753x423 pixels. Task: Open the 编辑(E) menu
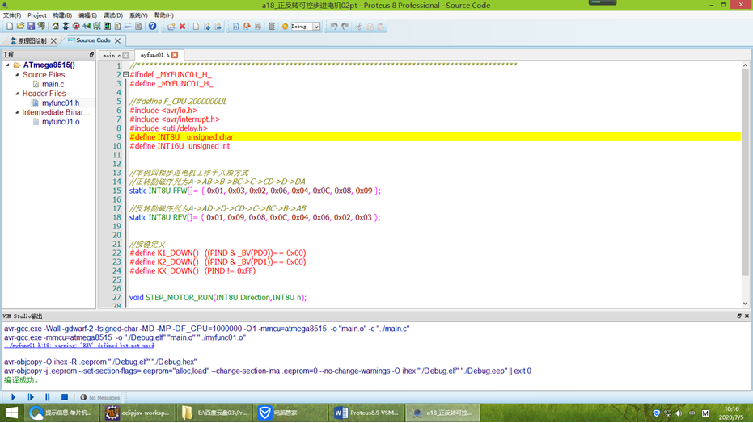(87, 15)
